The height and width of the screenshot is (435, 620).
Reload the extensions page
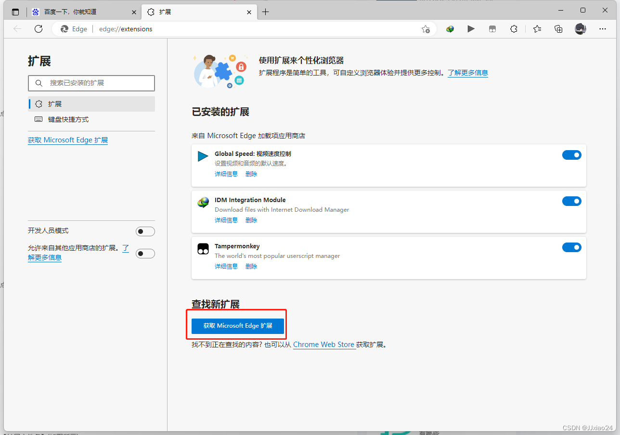(x=39, y=29)
